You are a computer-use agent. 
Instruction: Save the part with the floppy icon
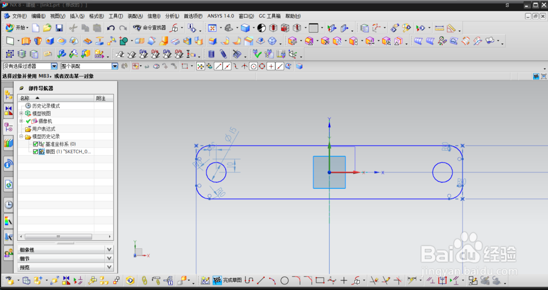click(59, 28)
